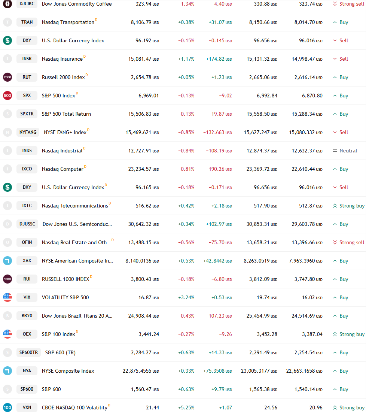The image size is (366, 412).
Task: Open the OEX ticker symbol
Action: click(27, 334)
